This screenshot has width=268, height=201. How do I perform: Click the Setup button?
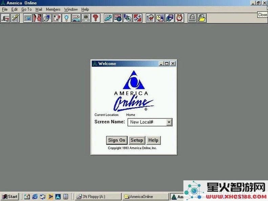(137, 140)
